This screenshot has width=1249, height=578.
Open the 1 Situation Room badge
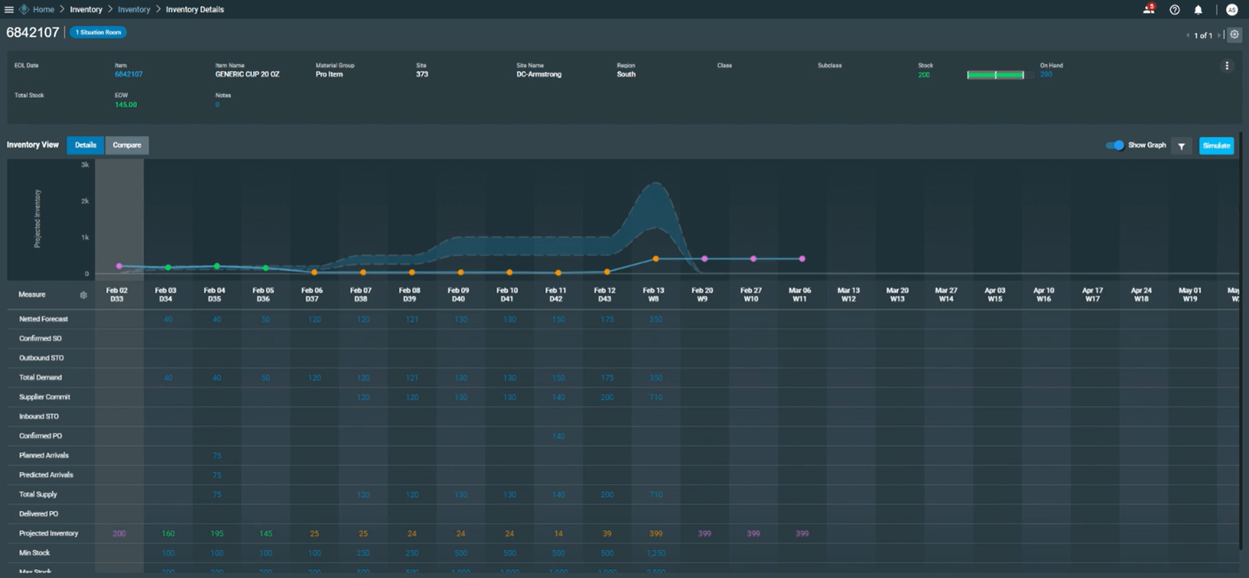[98, 33]
